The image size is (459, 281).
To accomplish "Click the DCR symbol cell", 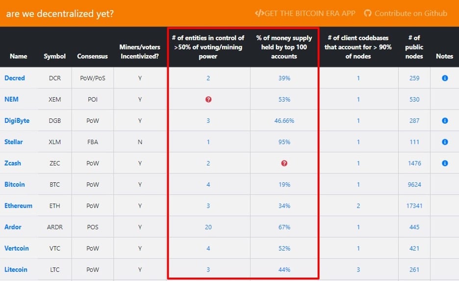I will pos(55,78).
